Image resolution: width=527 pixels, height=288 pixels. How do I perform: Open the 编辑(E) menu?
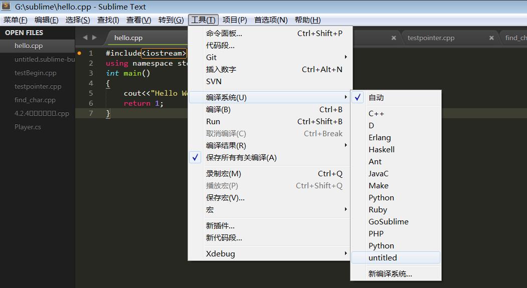pos(46,20)
